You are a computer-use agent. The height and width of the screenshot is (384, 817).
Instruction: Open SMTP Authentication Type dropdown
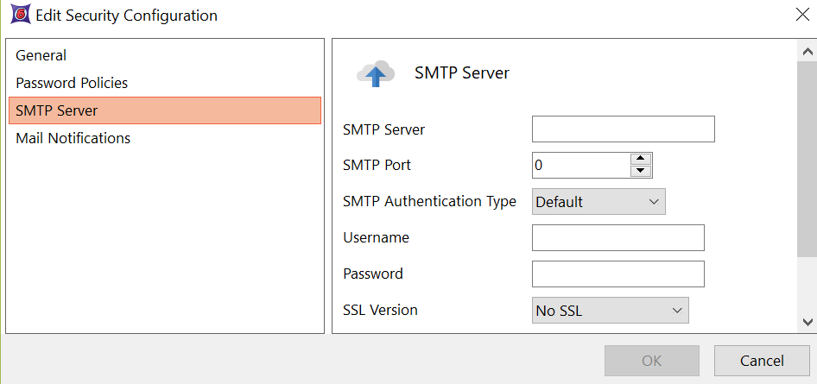(598, 202)
